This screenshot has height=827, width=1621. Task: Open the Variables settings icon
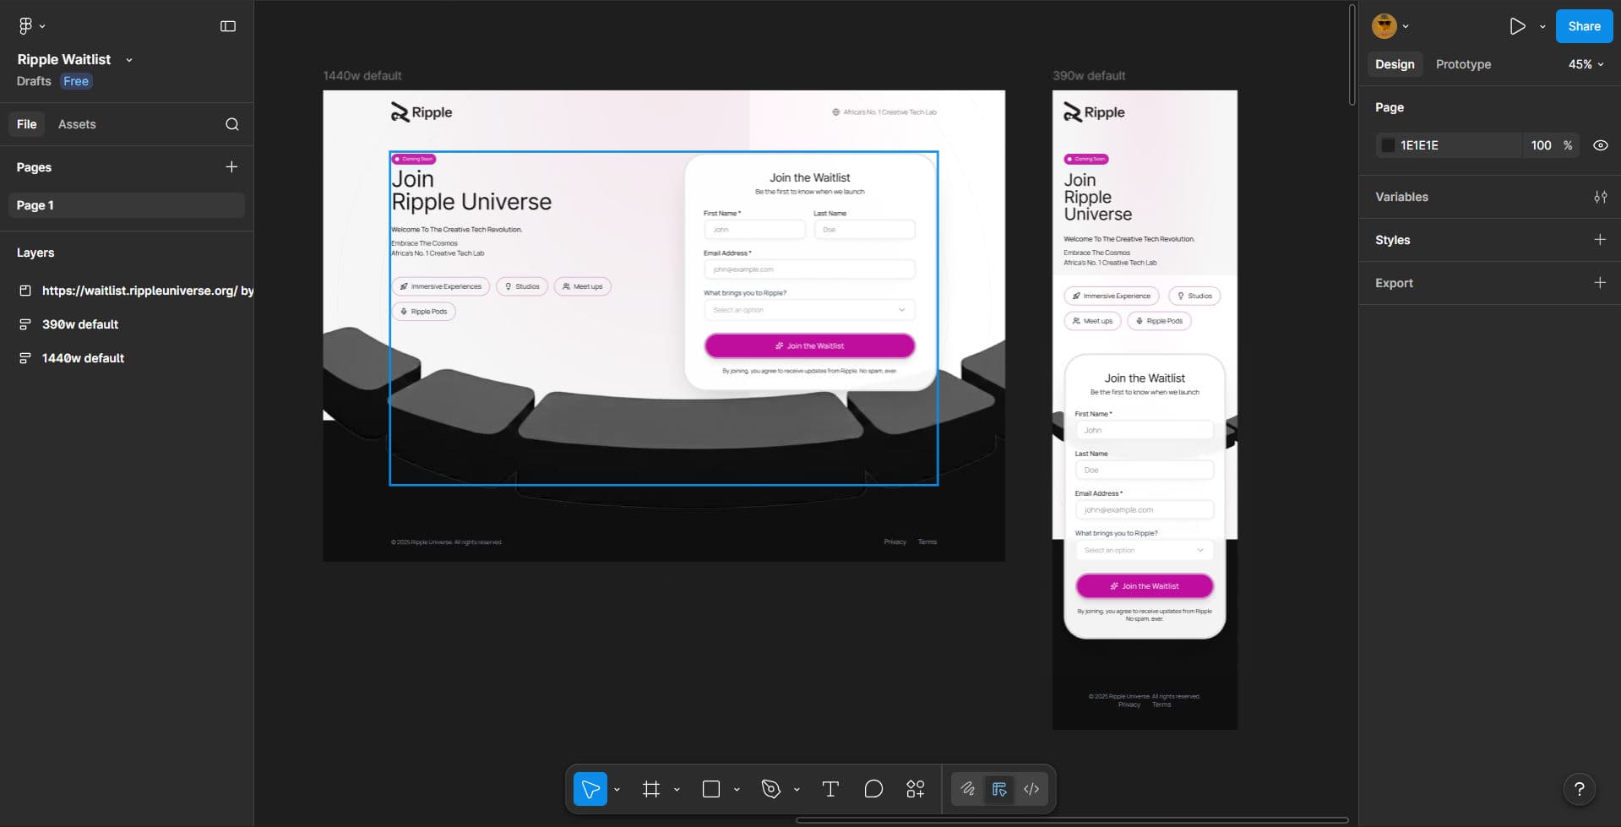[x=1600, y=197]
